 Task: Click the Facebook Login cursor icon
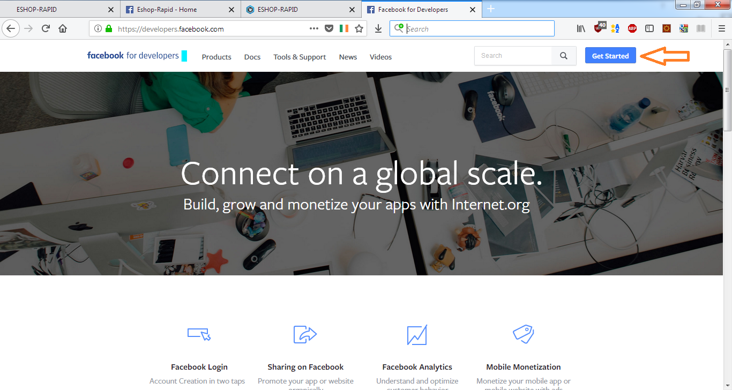click(x=199, y=334)
